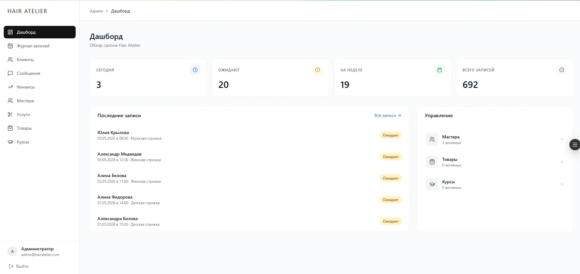The height and width of the screenshot is (274, 580).
Task: Click the checkmark icon in the Всего записей card
Action: pyautogui.click(x=562, y=70)
